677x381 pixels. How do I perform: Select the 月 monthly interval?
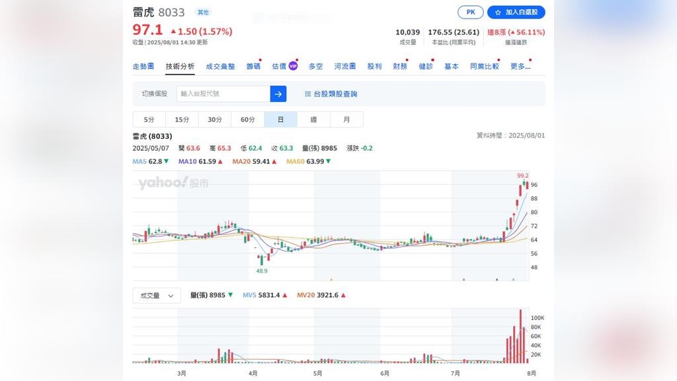click(346, 120)
